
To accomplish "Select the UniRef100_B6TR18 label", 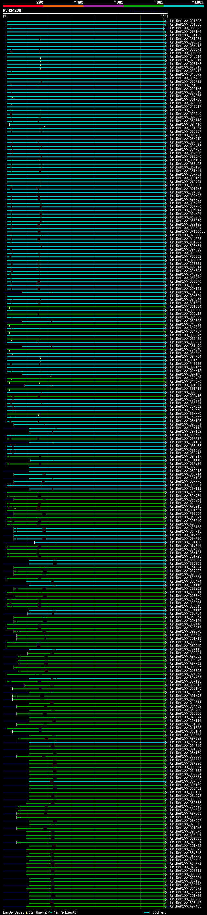I will coord(186,389).
